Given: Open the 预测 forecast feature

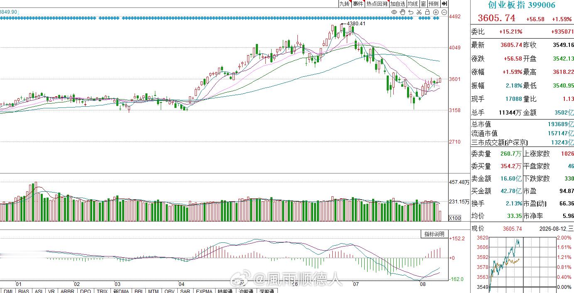Looking at the screenshot, I should 434,4.
